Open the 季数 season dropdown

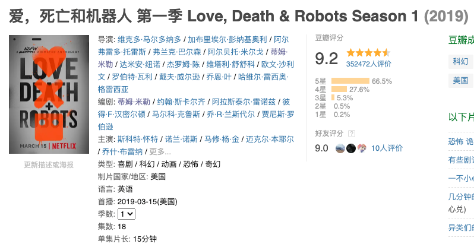pyautogui.click(x=126, y=214)
